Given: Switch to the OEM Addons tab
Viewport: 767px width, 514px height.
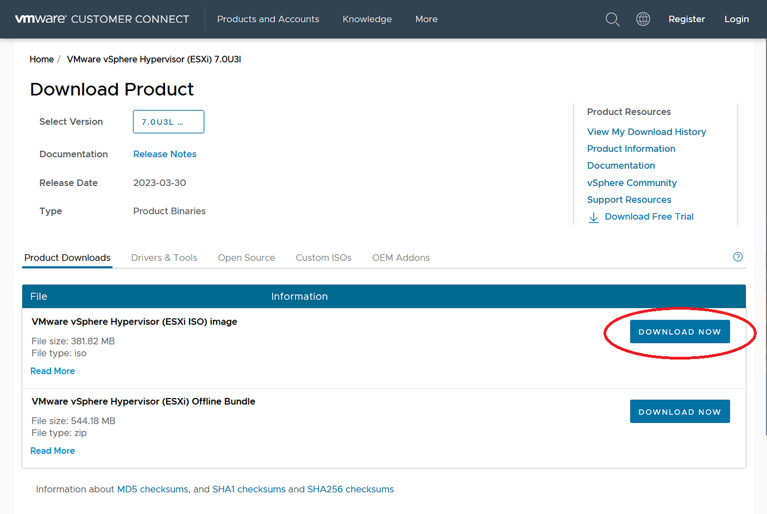Looking at the screenshot, I should [401, 258].
